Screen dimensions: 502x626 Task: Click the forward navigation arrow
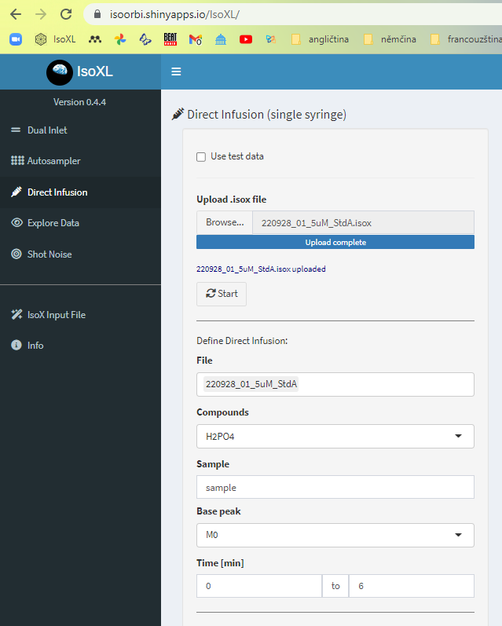41,14
